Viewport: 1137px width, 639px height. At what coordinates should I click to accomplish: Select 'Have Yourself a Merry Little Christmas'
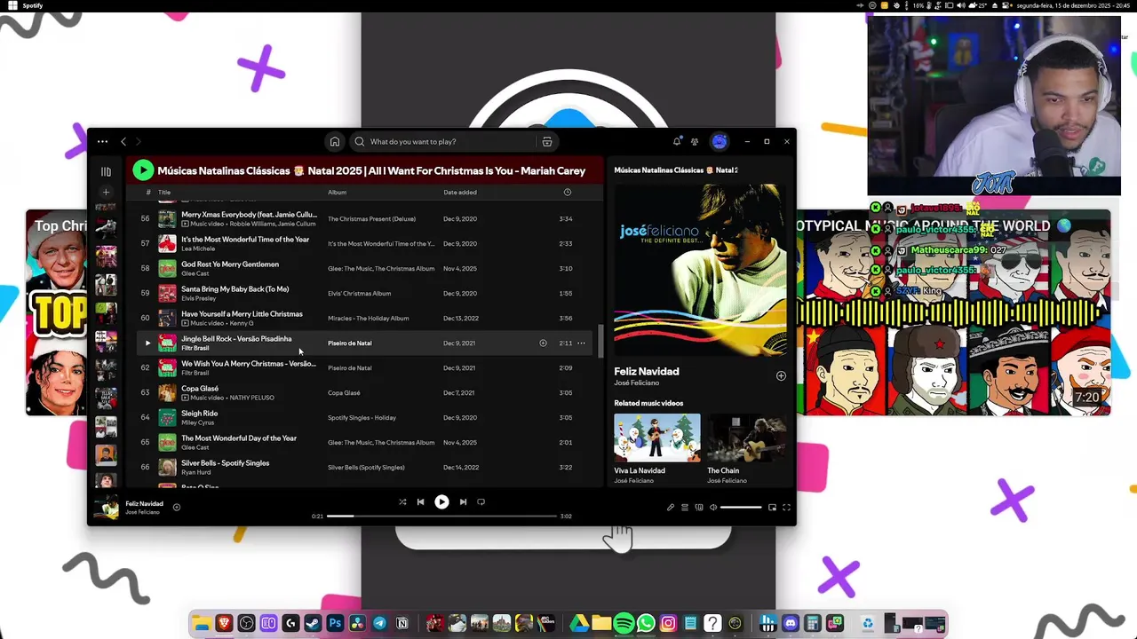point(242,314)
